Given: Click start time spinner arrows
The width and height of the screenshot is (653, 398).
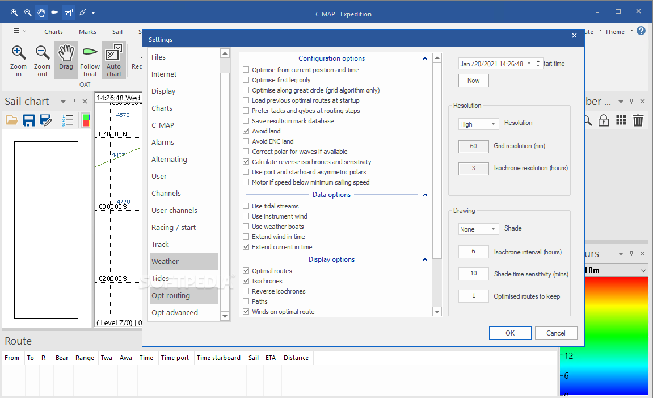Looking at the screenshot, I should pyautogui.click(x=538, y=64).
